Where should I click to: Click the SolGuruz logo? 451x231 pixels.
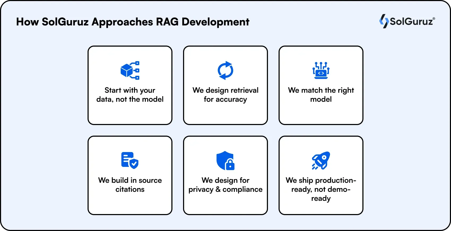(x=407, y=21)
